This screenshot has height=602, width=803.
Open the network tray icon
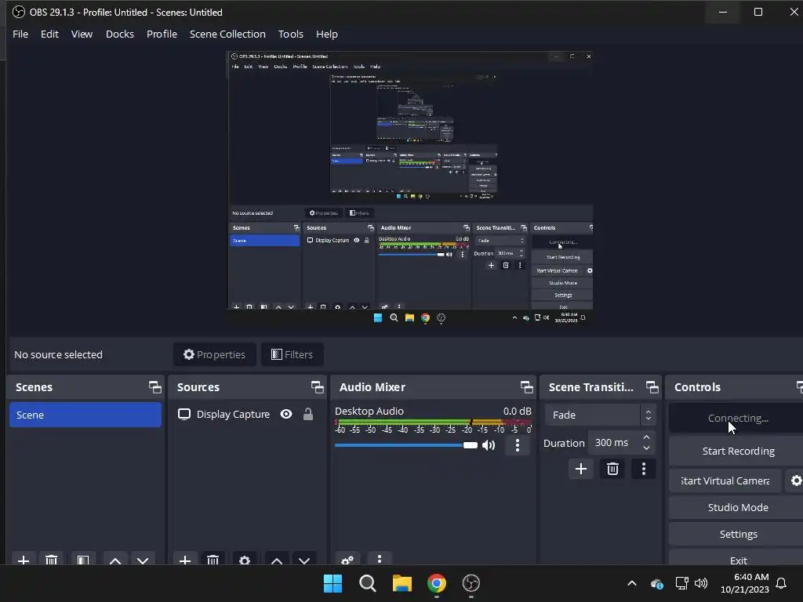click(681, 583)
